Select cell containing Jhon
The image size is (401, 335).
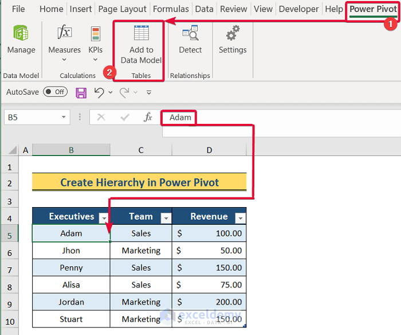pos(71,251)
